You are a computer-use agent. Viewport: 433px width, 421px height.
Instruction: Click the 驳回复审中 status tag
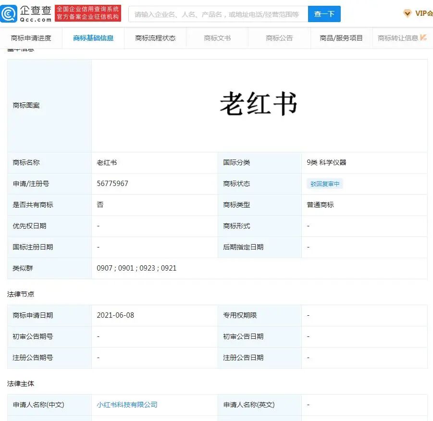(x=324, y=184)
